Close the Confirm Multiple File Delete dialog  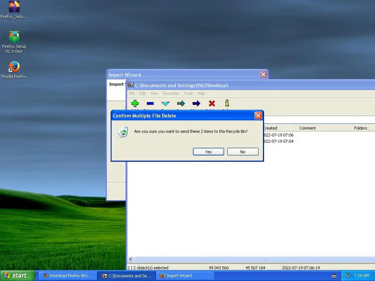(258, 116)
